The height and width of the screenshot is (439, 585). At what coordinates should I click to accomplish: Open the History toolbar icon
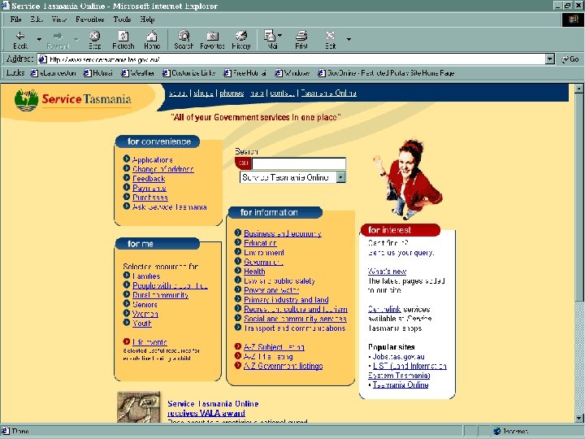coord(241,40)
